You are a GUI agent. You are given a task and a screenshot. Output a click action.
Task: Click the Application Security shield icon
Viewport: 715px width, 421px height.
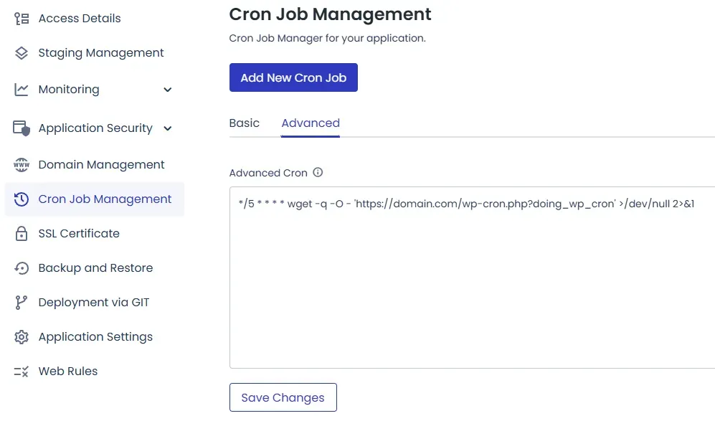click(22, 128)
